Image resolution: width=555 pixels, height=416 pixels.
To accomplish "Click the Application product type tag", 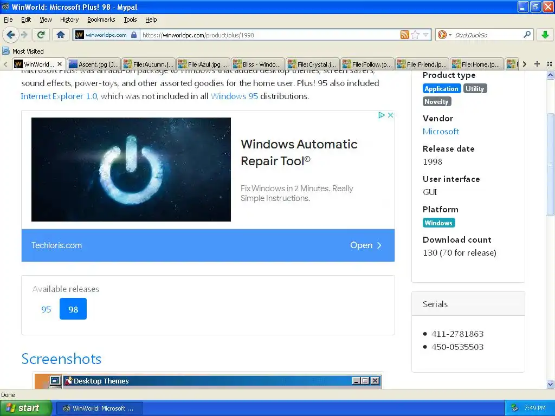I will (x=441, y=88).
